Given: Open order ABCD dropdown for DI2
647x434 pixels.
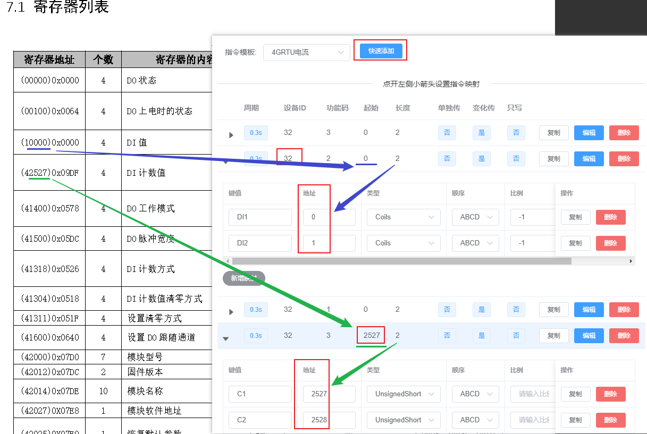Looking at the screenshot, I should (x=475, y=243).
